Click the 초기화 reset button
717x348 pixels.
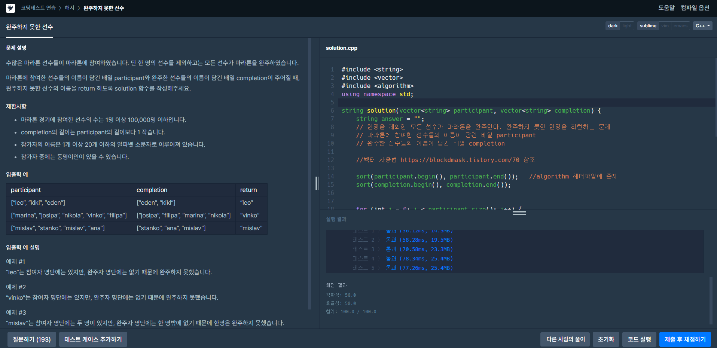(606, 339)
